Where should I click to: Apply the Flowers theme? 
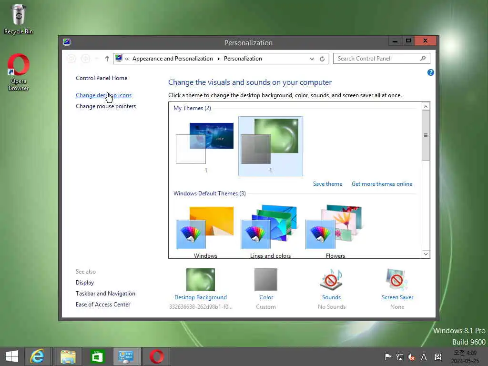[335, 232]
